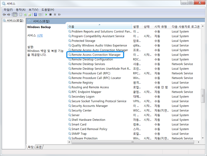The width and height of the screenshot is (207, 156).
Task: Select 서비스(로컬) node in left tree
Action: (13, 20)
